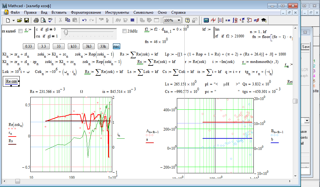This screenshot has height=187, width=320.
Task: Click the Undo arrow icon
Action: [x=84, y=20]
